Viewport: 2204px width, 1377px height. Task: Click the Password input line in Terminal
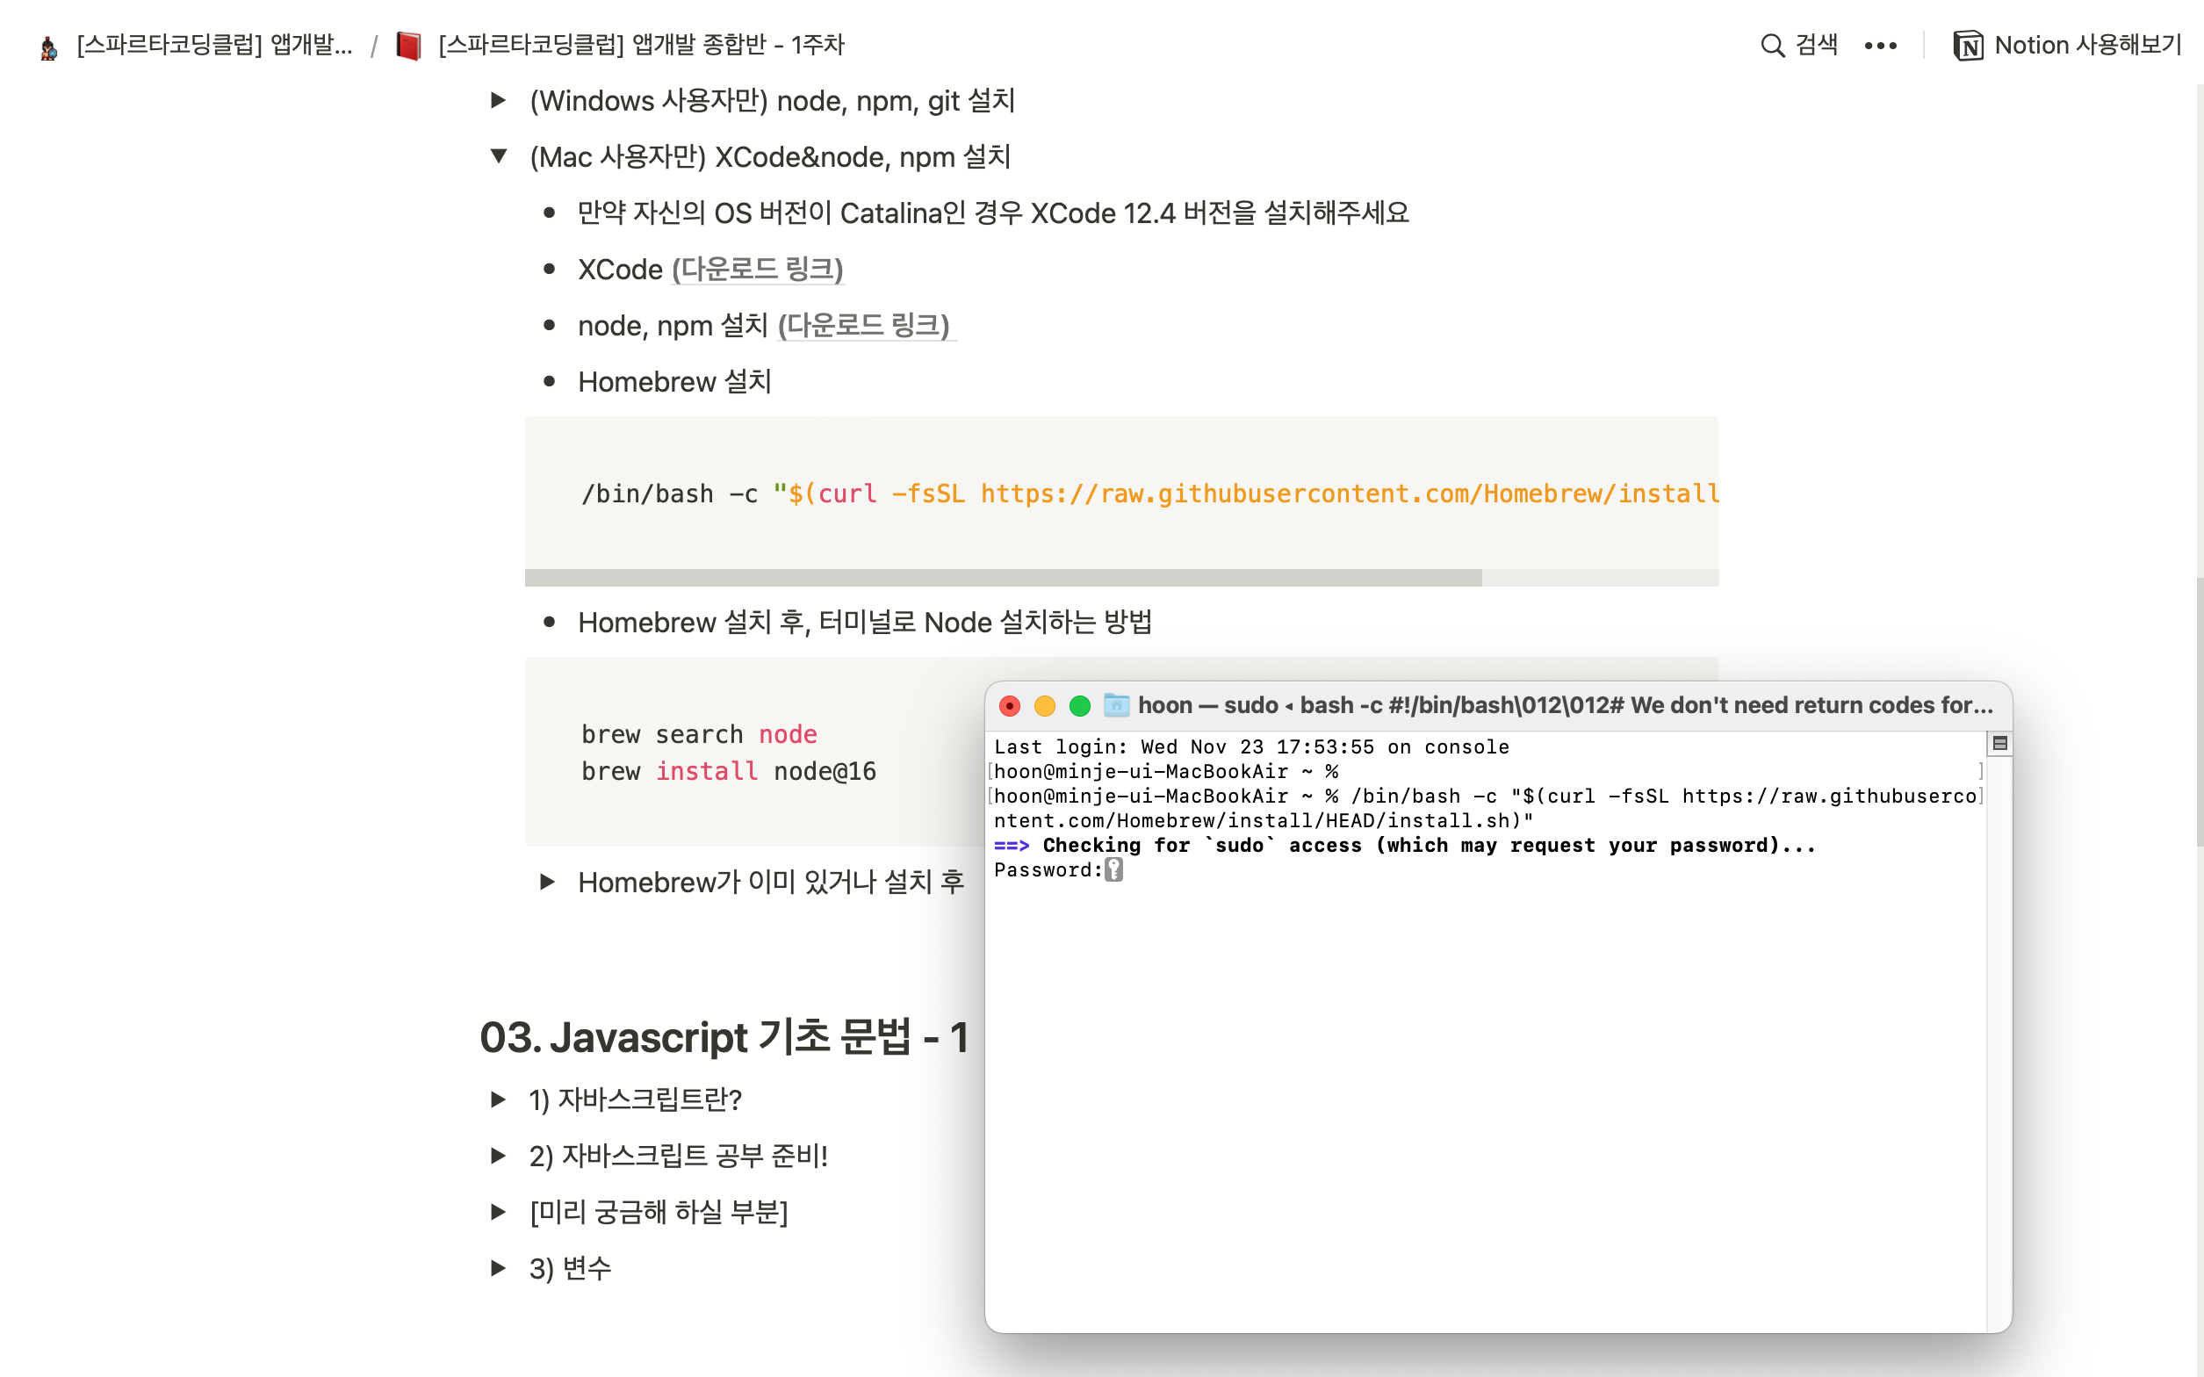pos(1059,869)
